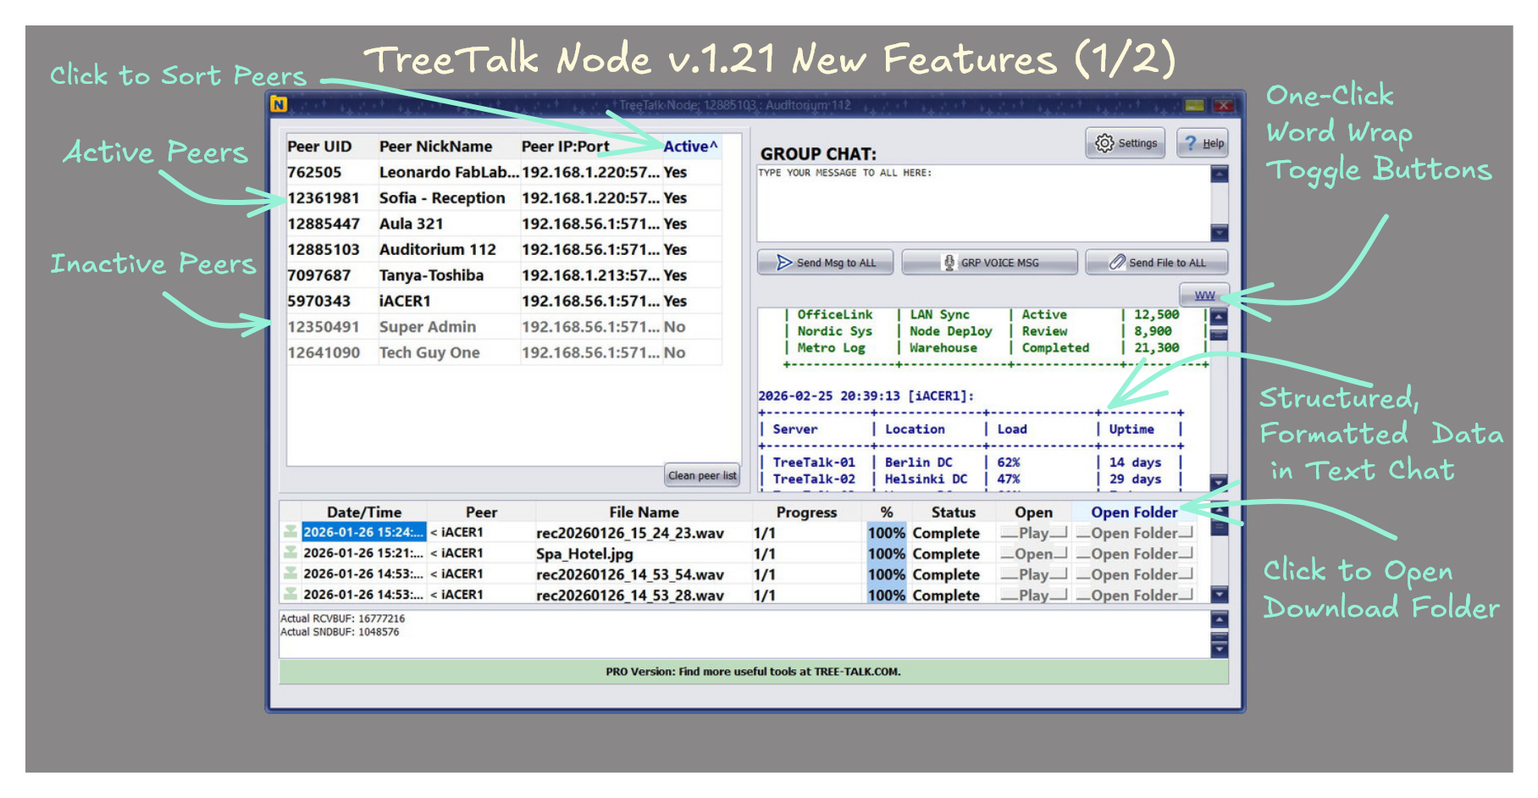Screen dimensions: 1538x798
Task: Play the rec20260126_15_24_23.wav file
Action: 1033,533
